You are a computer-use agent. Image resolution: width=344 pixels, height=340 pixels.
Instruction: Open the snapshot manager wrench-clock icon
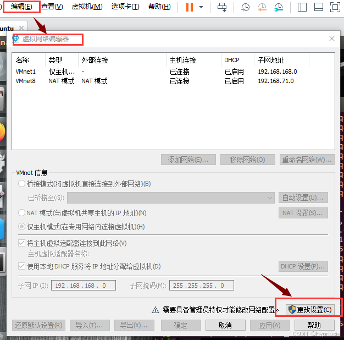[279, 7]
